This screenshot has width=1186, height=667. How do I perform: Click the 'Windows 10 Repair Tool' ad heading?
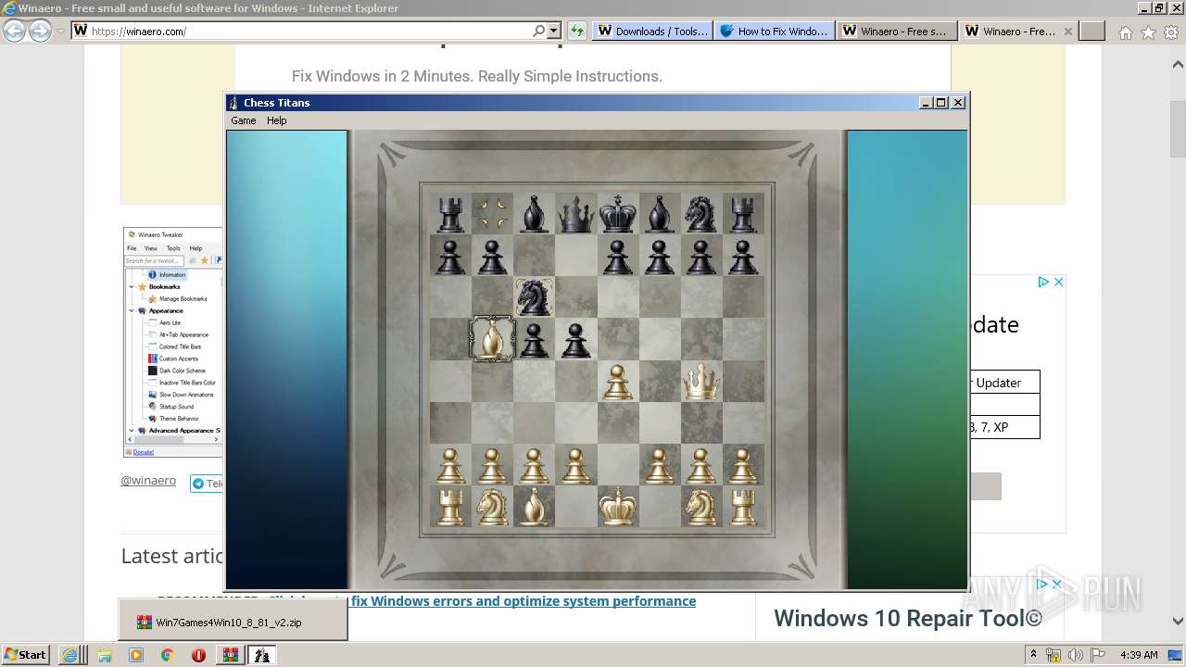click(907, 618)
